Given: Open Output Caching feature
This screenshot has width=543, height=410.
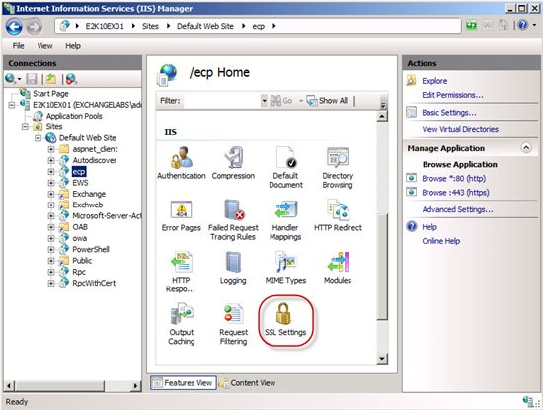Looking at the screenshot, I should tap(181, 324).
